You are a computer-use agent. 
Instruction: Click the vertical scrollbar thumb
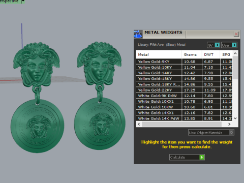point(235,68)
